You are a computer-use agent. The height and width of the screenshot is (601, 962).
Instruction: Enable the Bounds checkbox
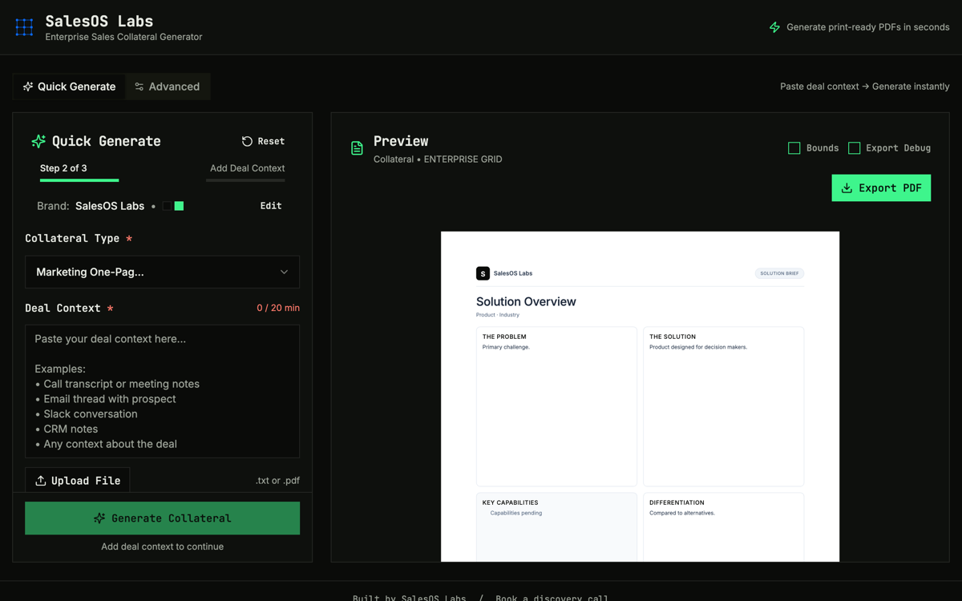(794, 148)
